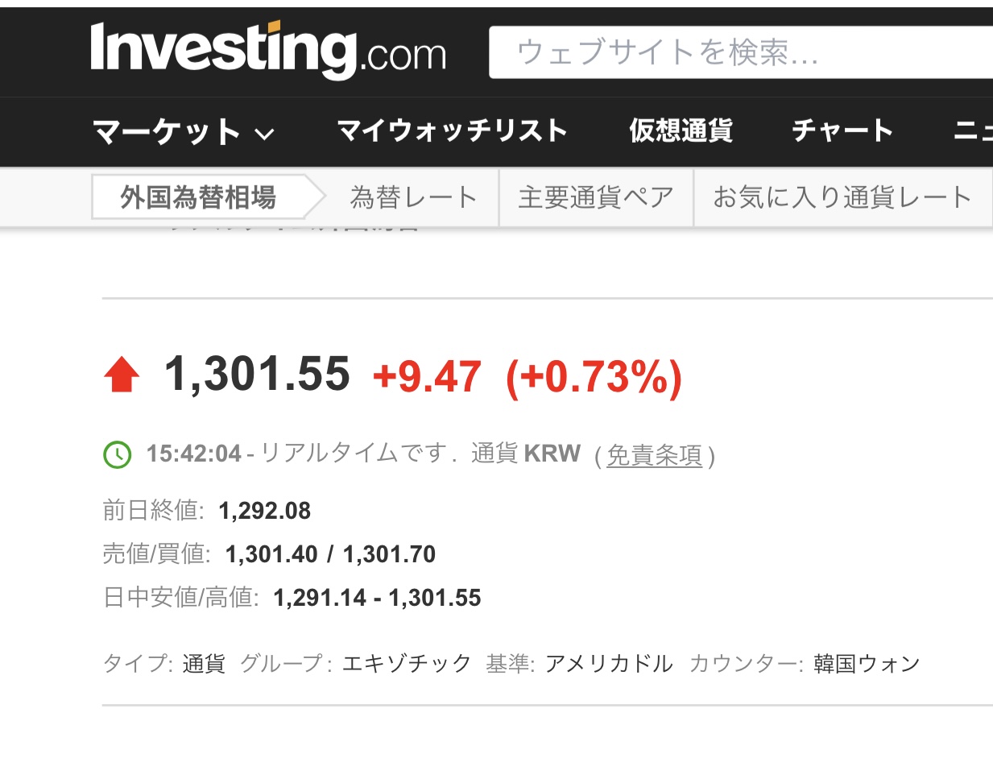This screenshot has width=993, height=779.
Task: Open the 仮想通貨 menu item
Action: coord(681,131)
